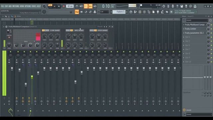The width and height of the screenshot is (213, 120).
Task: Click the content library download icon
Action: click(195, 6)
